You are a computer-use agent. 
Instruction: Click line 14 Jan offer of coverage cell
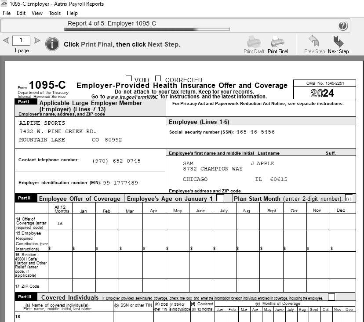pos(84,221)
